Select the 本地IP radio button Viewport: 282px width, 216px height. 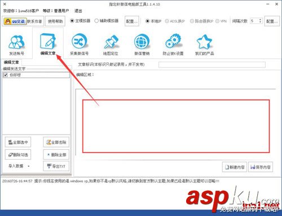148,21
